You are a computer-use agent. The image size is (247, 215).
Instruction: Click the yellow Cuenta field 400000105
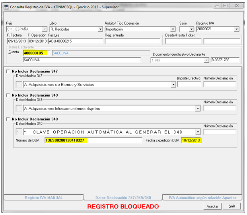(x=35, y=53)
